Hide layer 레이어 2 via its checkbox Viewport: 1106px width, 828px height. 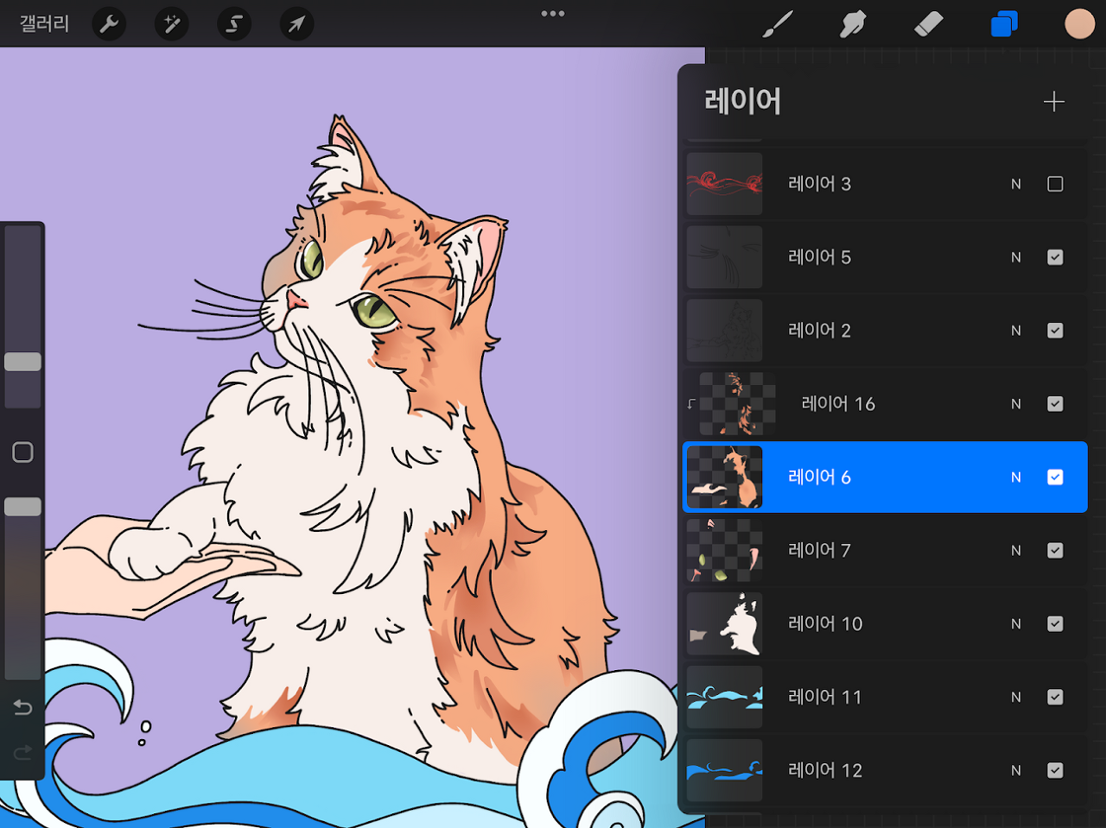click(1055, 331)
